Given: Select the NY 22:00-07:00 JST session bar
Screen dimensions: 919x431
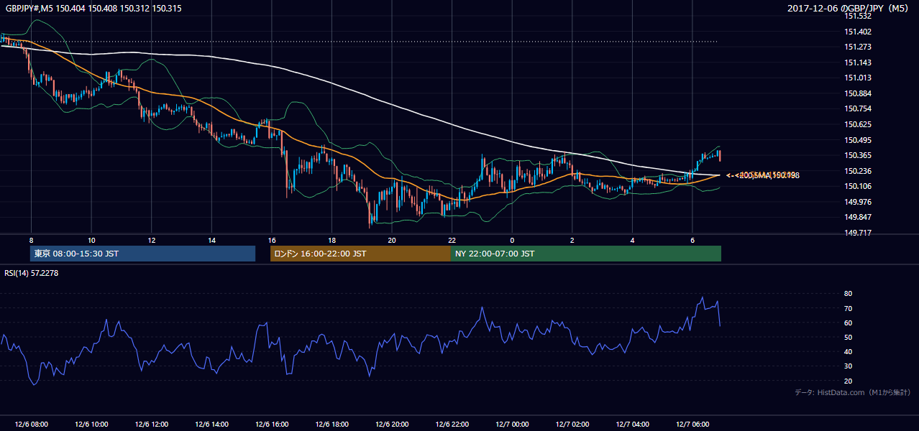Looking at the screenshot, I should 586,254.
